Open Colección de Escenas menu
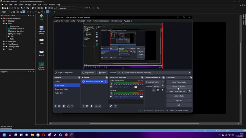 point(101,21)
